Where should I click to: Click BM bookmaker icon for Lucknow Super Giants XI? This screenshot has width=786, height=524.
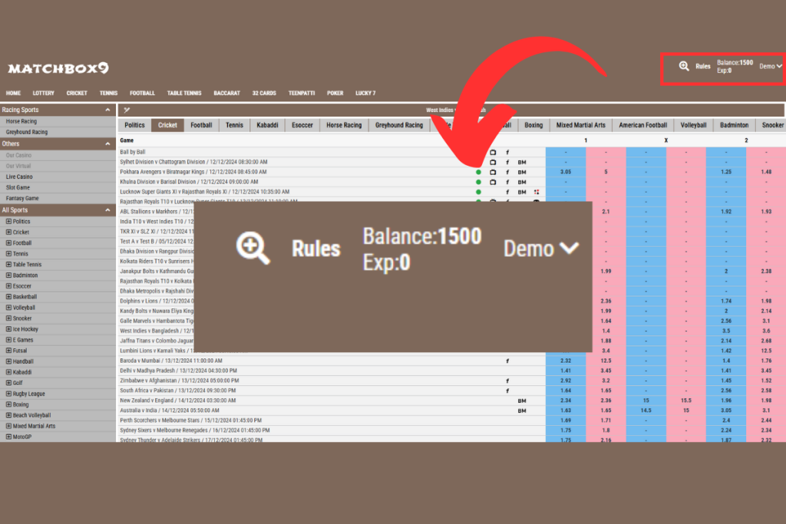522,192
